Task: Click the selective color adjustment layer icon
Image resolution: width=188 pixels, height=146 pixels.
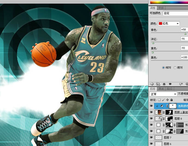Action: click(162, 106)
